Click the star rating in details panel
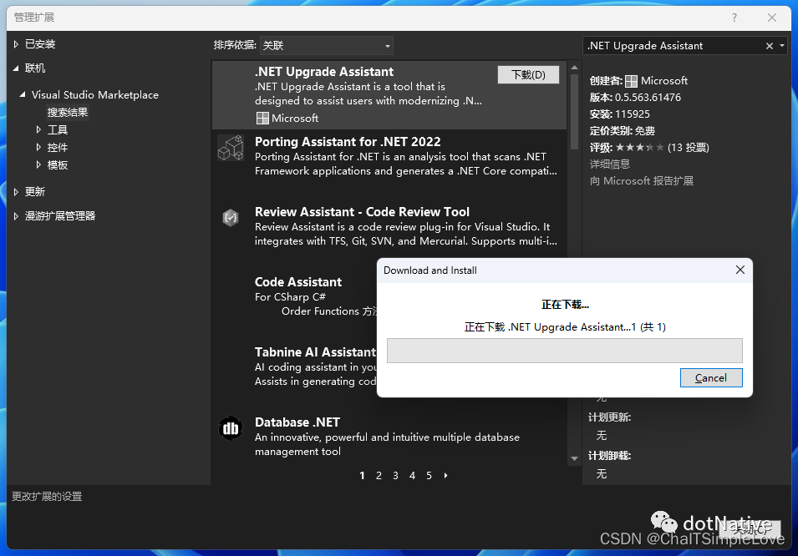Image resolution: width=798 pixels, height=556 pixels. [x=639, y=148]
